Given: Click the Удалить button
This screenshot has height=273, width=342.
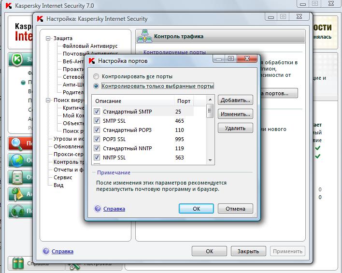Looking at the screenshot, I should [235, 128].
